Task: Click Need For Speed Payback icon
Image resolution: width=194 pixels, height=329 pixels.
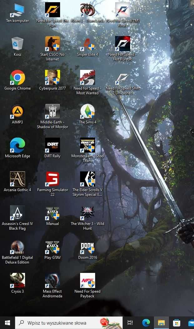Action: [88, 280]
